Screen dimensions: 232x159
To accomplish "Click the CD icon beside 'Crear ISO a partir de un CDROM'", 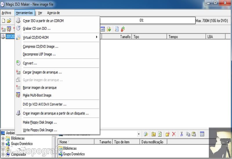I will [18, 21].
